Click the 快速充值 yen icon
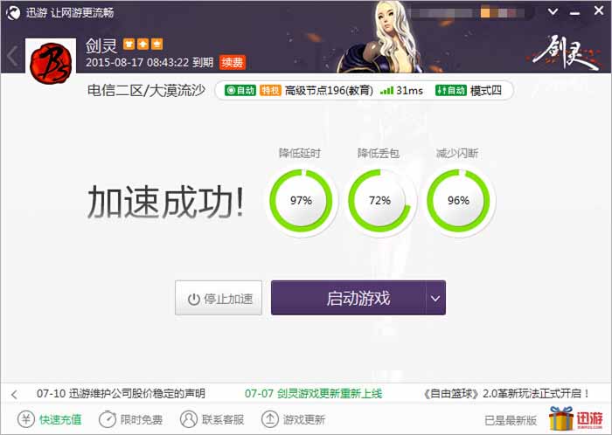 coord(25,419)
